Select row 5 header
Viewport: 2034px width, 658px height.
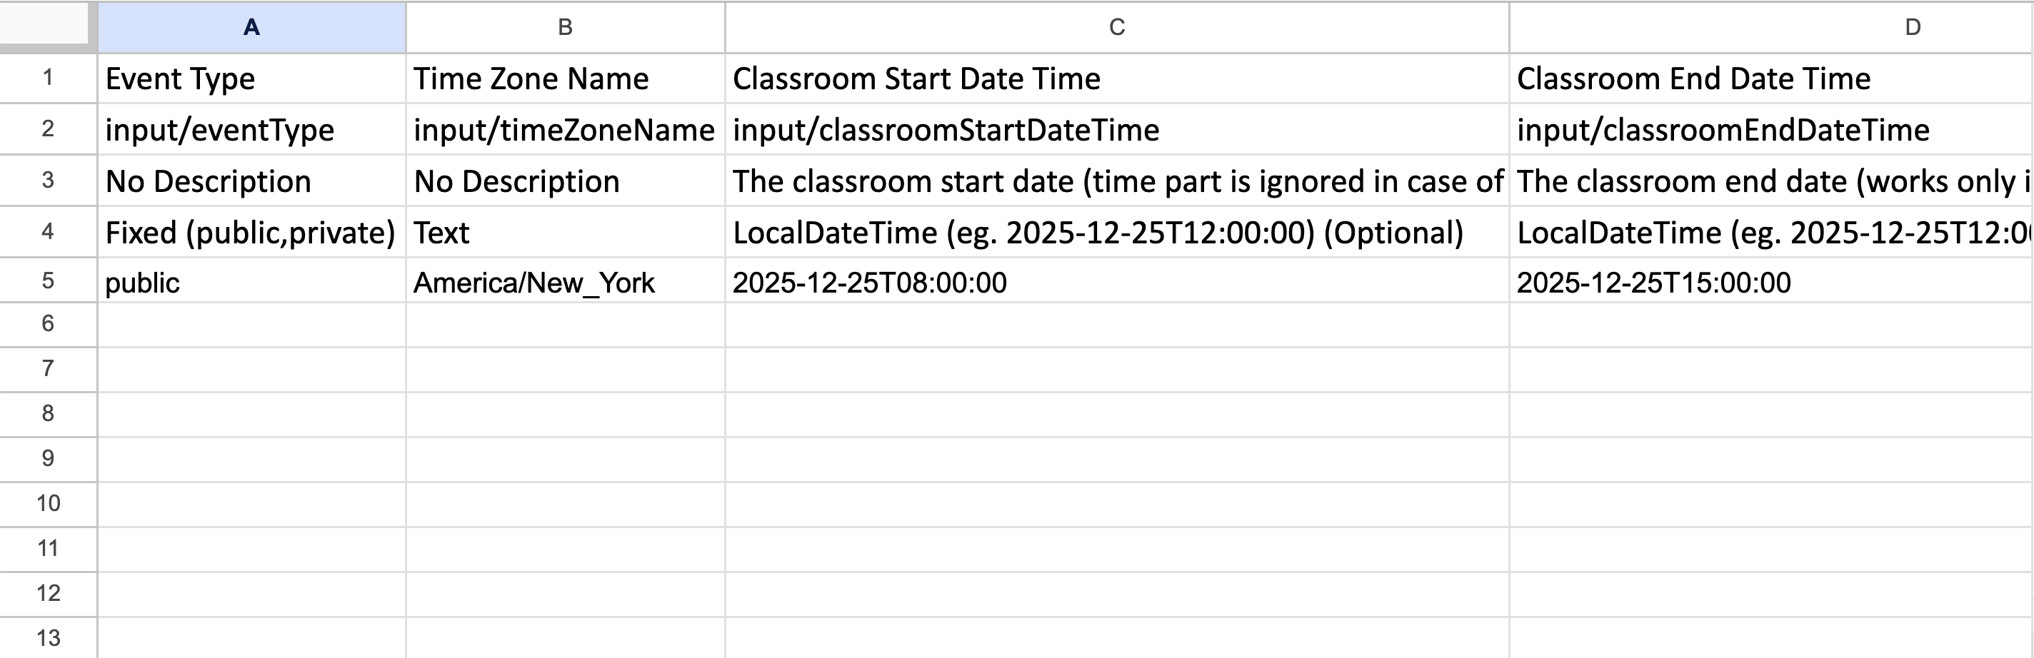tap(47, 281)
